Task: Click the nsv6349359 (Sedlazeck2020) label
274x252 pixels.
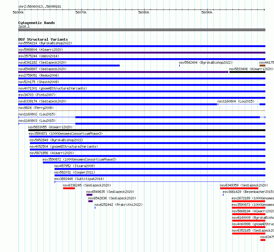Action: pyautogui.click(x=244, y=185)
